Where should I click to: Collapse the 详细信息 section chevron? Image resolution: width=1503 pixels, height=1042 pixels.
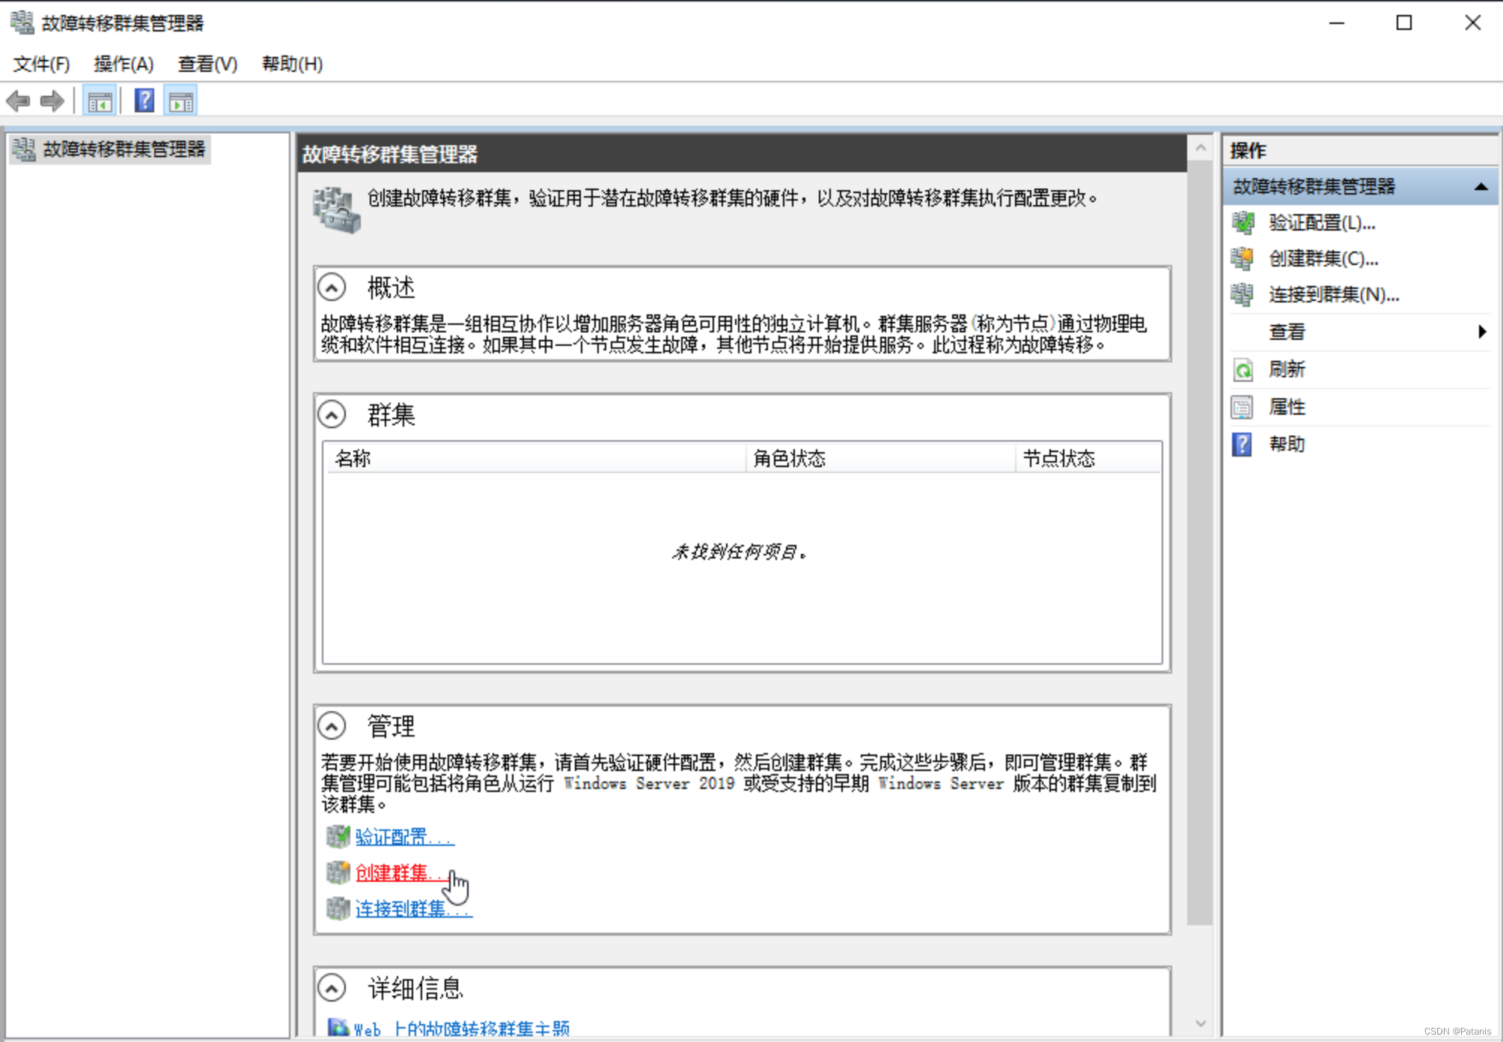pyautogui.click(x=332, y=987)
